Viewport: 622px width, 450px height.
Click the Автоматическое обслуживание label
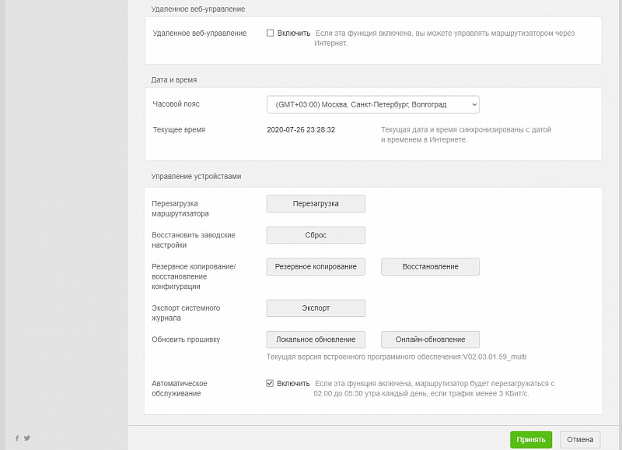pyautogui.click(x=180, y=388)
